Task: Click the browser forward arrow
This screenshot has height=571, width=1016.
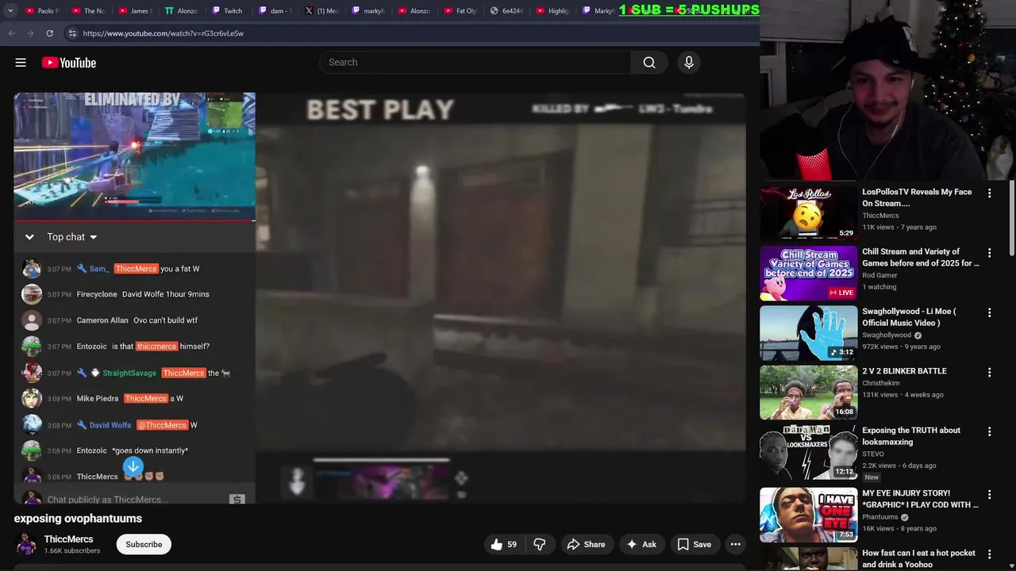Action: coord(30,33)
